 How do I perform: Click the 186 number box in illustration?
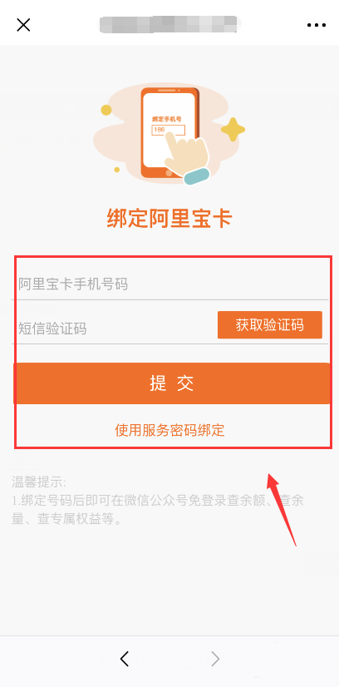pyautogui.click(x=169, y=130)
